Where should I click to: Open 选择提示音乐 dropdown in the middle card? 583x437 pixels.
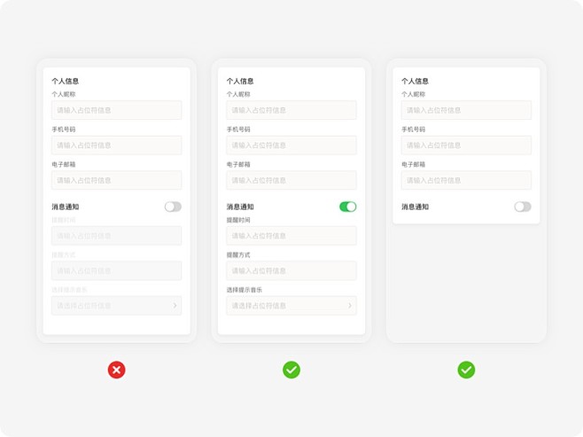pyautogui.click(x=291, y=306)
